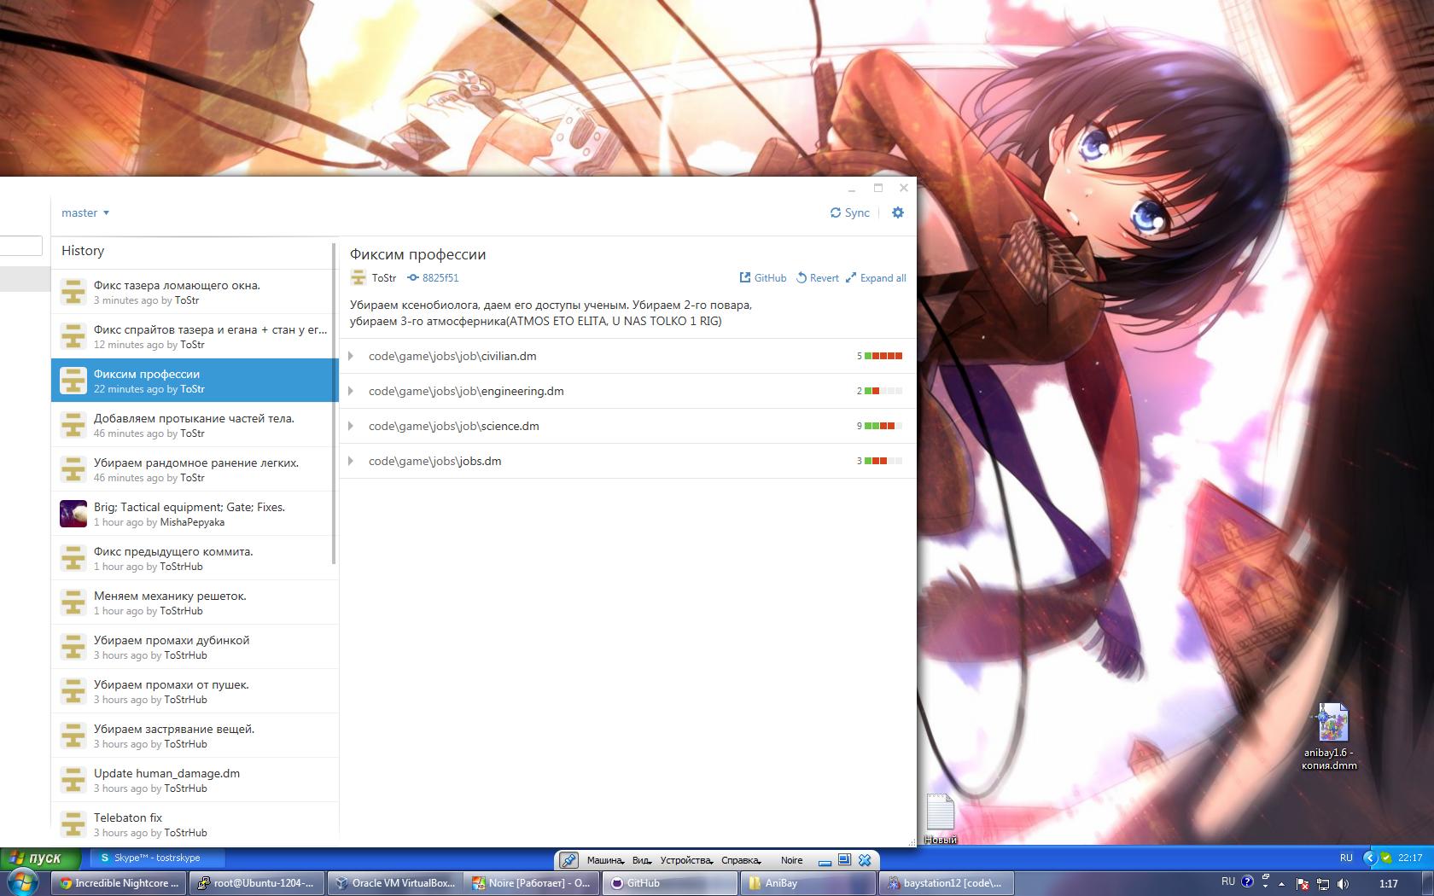The width and height of the screenshot is (1434, 896).
Task: Open the 'Устройства' VirtualBox menu
Action: 687,860
